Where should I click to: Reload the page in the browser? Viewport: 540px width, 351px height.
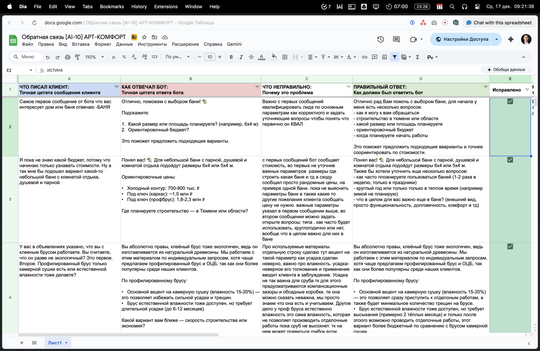34,23
